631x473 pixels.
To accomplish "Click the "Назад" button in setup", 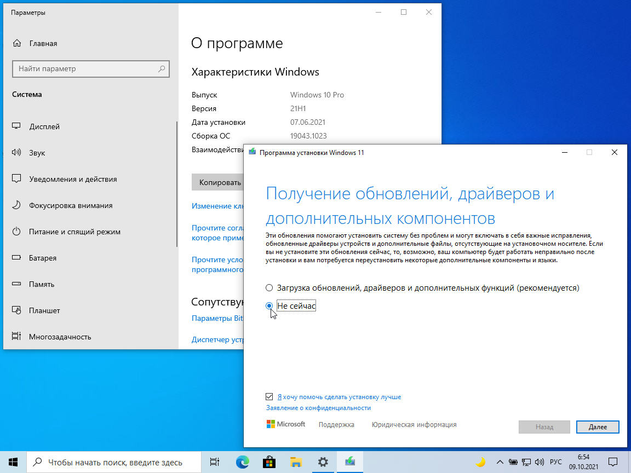I will pyautogui.click(x=544, y=427).
